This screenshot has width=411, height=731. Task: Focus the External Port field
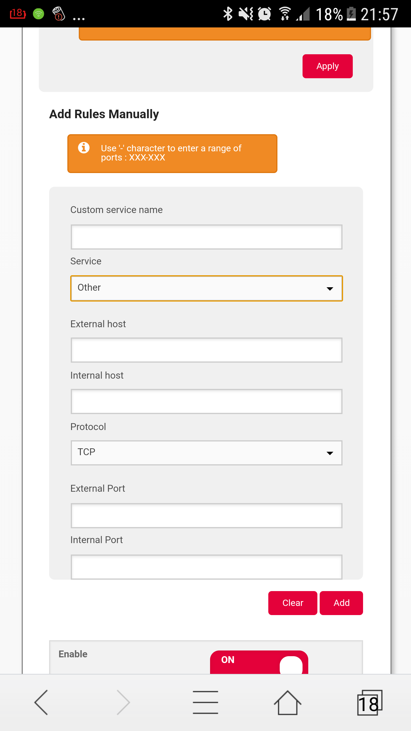coord(207,515)
